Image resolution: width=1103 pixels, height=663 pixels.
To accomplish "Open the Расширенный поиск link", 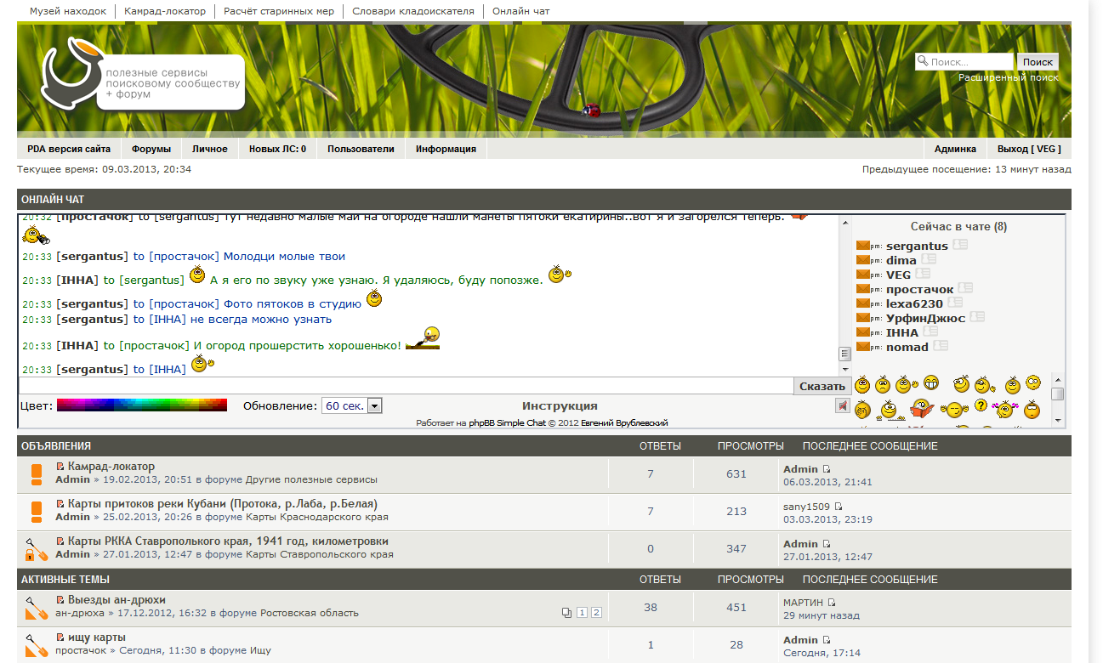I will pyautogui.click(x=1009, y=77).
